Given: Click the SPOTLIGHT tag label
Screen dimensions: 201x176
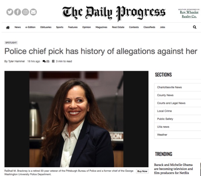Looking at the screenshot, I should tap(11, 43).
